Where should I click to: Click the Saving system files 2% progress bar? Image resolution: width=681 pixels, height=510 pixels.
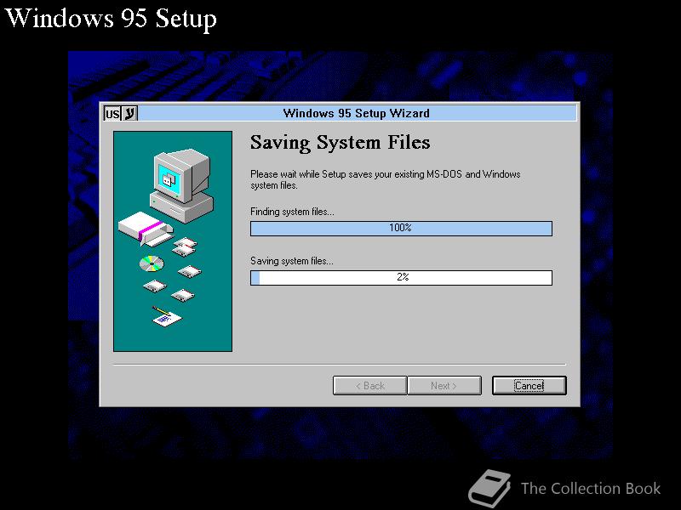[401, 278]
